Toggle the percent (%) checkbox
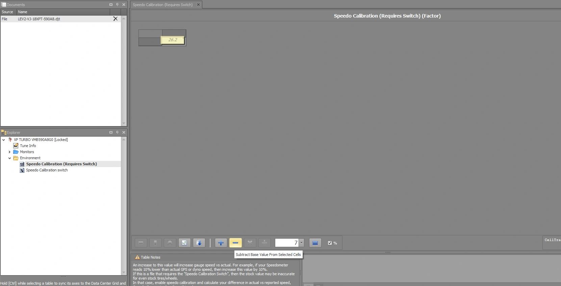 click(330, 243)
